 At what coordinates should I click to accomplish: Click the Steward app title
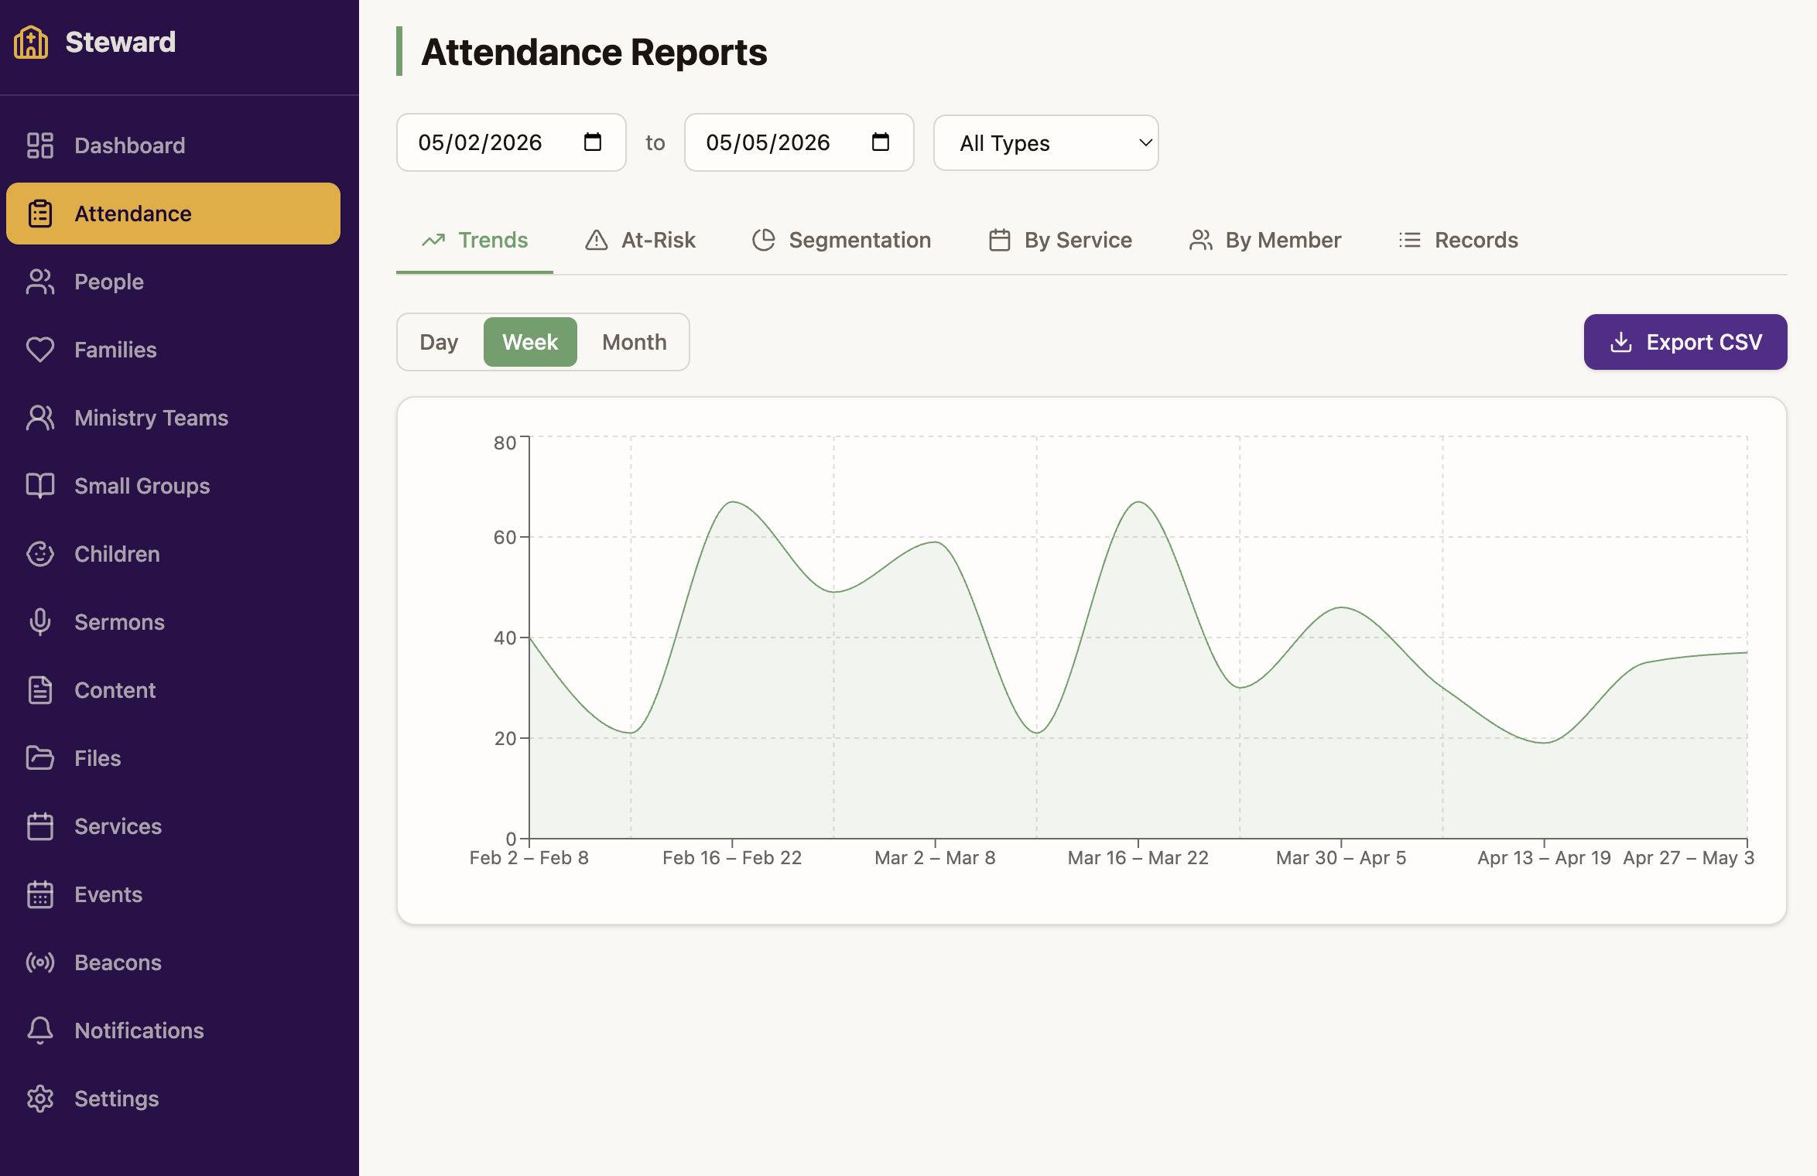[x=121, y=42]
